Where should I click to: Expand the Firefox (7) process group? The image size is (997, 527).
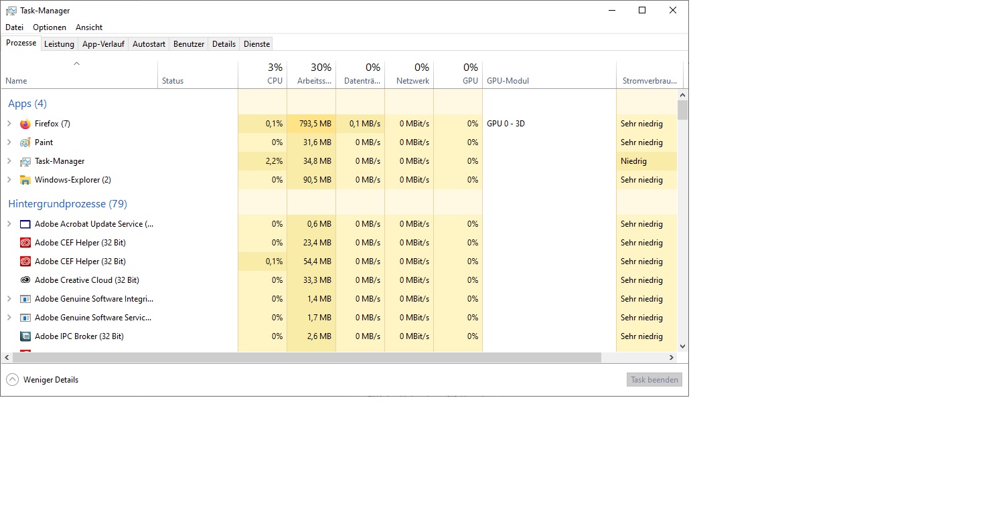tap(9, 124)
